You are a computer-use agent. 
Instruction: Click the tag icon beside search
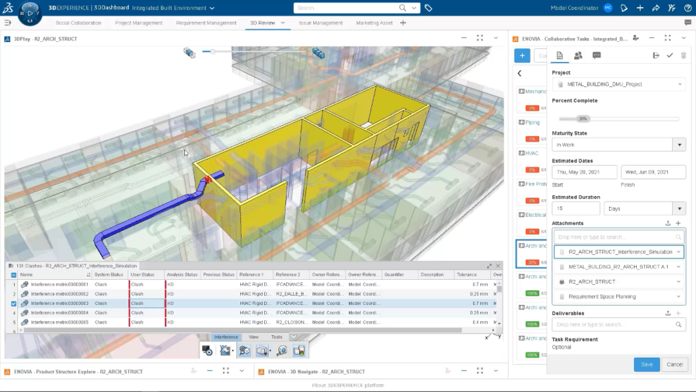pos(429,8)
